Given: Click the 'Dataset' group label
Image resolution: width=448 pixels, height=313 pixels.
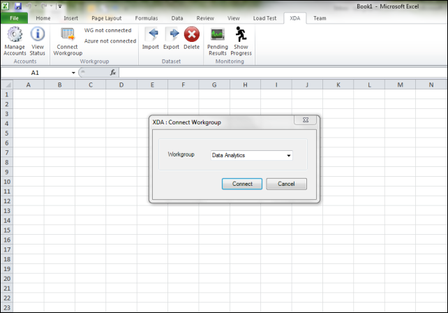Looking at the screenshot, I should point(171,61).
